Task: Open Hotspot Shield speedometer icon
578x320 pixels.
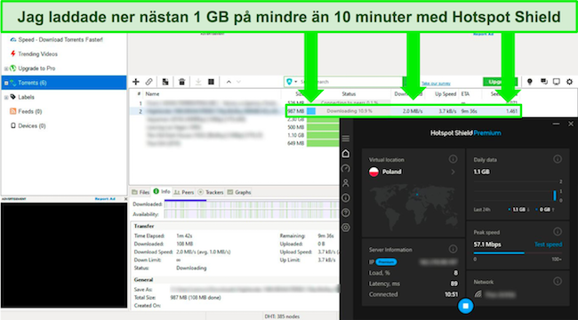Action: click(346, 169)
